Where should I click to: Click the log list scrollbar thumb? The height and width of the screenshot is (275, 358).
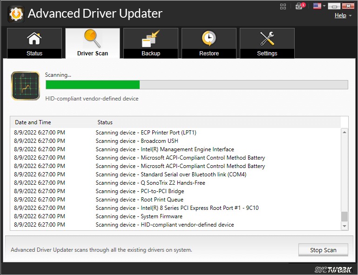coord(344,216)
